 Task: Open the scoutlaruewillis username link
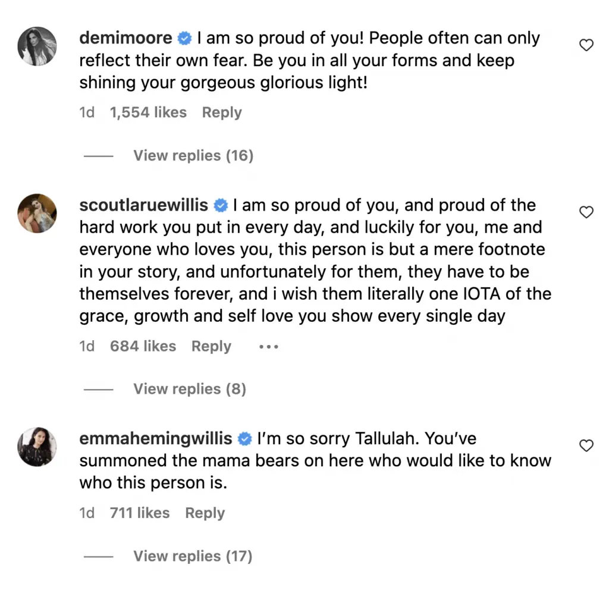(143, 206)
